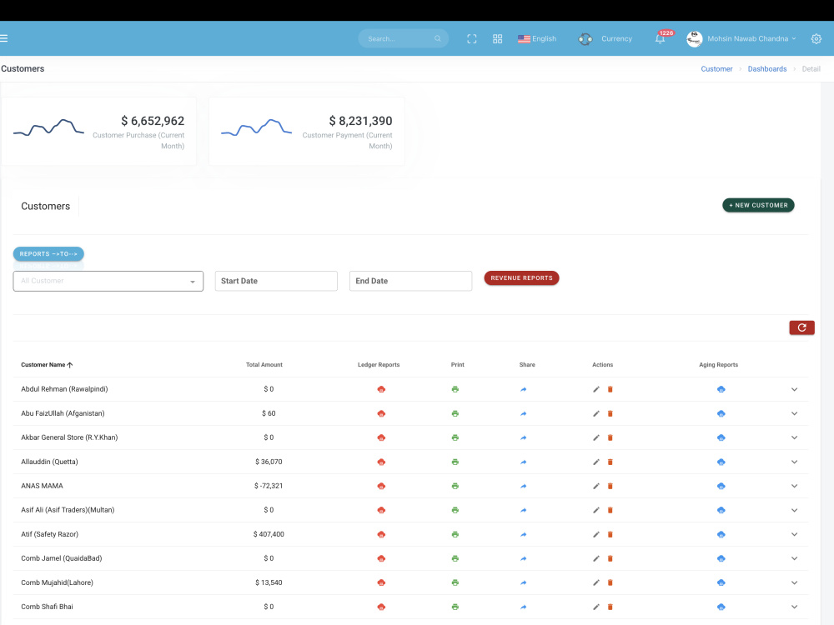Expand Comb Shafi Bhai row chevron
The height and width of the screenshot is (625, 834).
(x=794, y=607)
